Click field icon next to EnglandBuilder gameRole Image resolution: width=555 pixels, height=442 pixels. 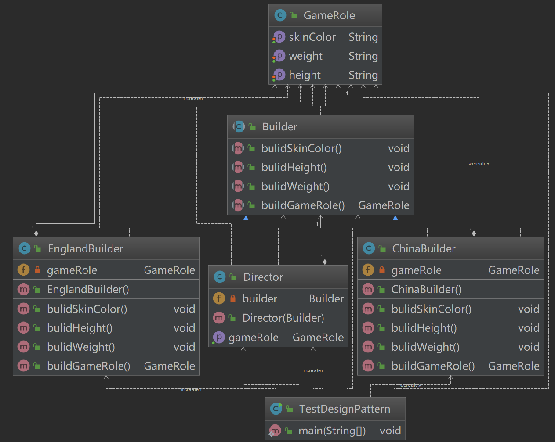(x=23, y=270)
